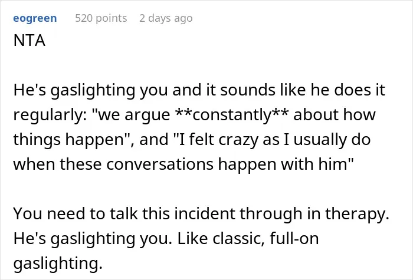Click the word "regularly:" in the comment
The image size is (413, 280).
click(x=50, y=115)
